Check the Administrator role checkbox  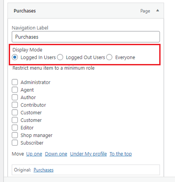(15, 82)
